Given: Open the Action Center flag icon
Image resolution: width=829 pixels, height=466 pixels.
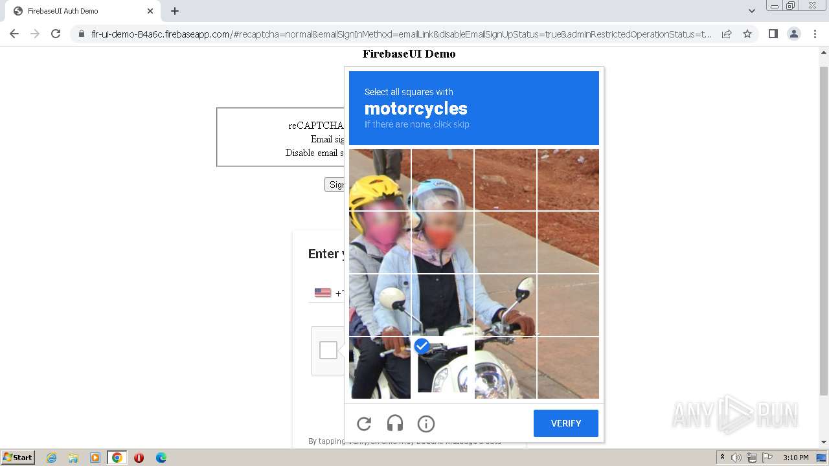Looking at the screenshot, I should point(767,458).
